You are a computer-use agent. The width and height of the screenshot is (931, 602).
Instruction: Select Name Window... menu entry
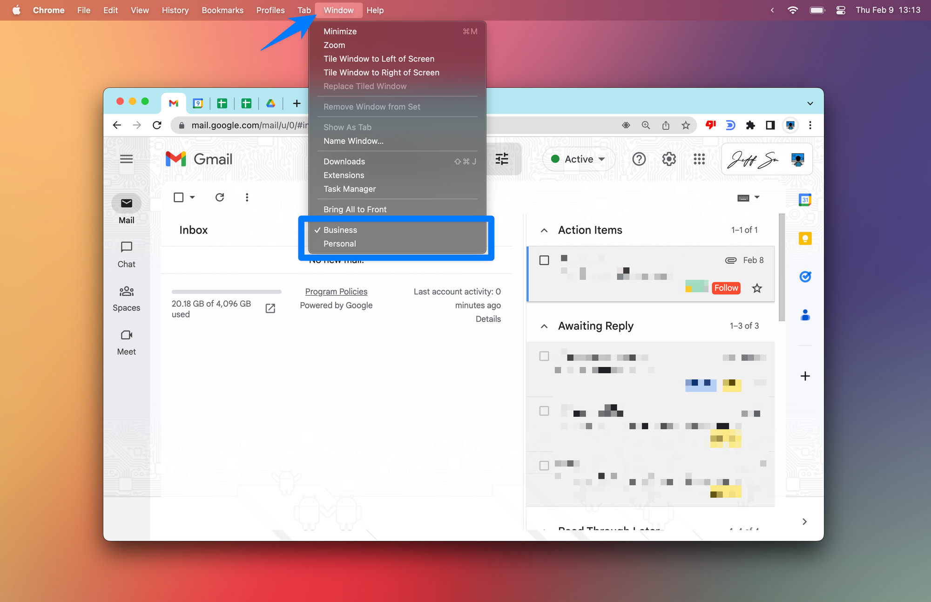click(x=397, y=141)
